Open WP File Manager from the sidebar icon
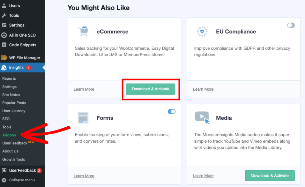This screenshot has height=187, width=305. pyautogui.click(x=4, y=57)
